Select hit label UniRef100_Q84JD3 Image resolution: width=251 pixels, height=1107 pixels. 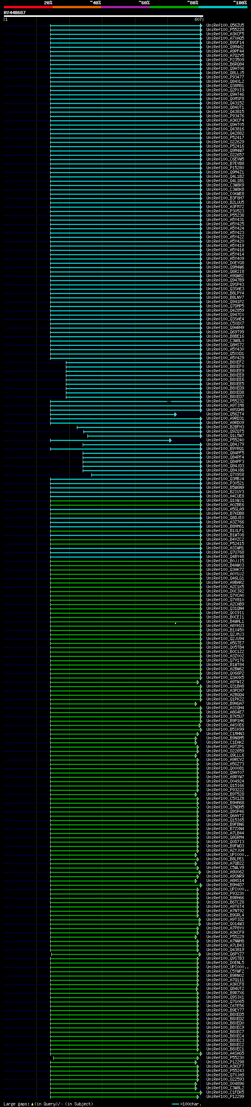point(225,466)
